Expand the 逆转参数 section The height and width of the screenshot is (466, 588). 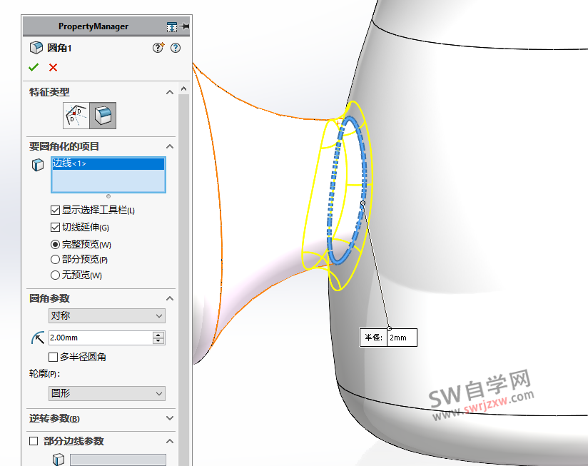(170, 418)
